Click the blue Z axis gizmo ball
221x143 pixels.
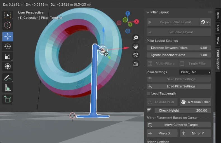click(128, 13)
